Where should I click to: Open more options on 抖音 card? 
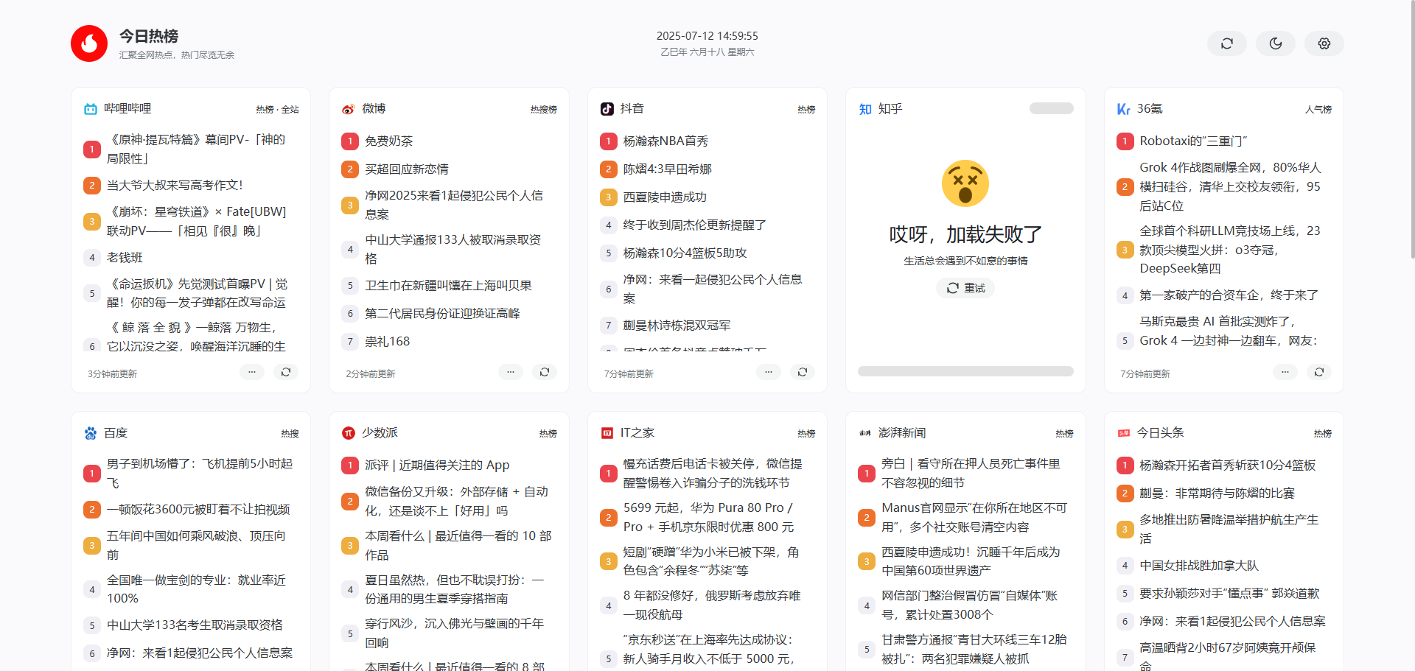point(769,372)
